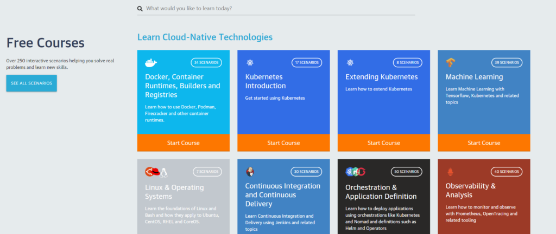Start the Kubernetes Introduction course
The width and height of the screenshot is (556, 234).
point(283,143)
